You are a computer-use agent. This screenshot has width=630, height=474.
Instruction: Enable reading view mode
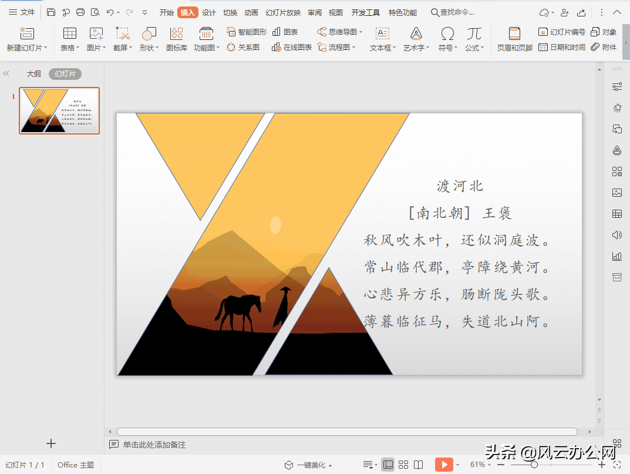click(x=419, y=464)
